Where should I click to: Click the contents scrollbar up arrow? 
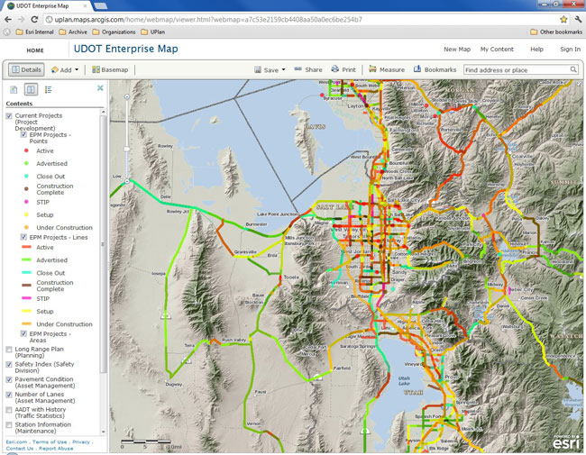click(103, 112)
